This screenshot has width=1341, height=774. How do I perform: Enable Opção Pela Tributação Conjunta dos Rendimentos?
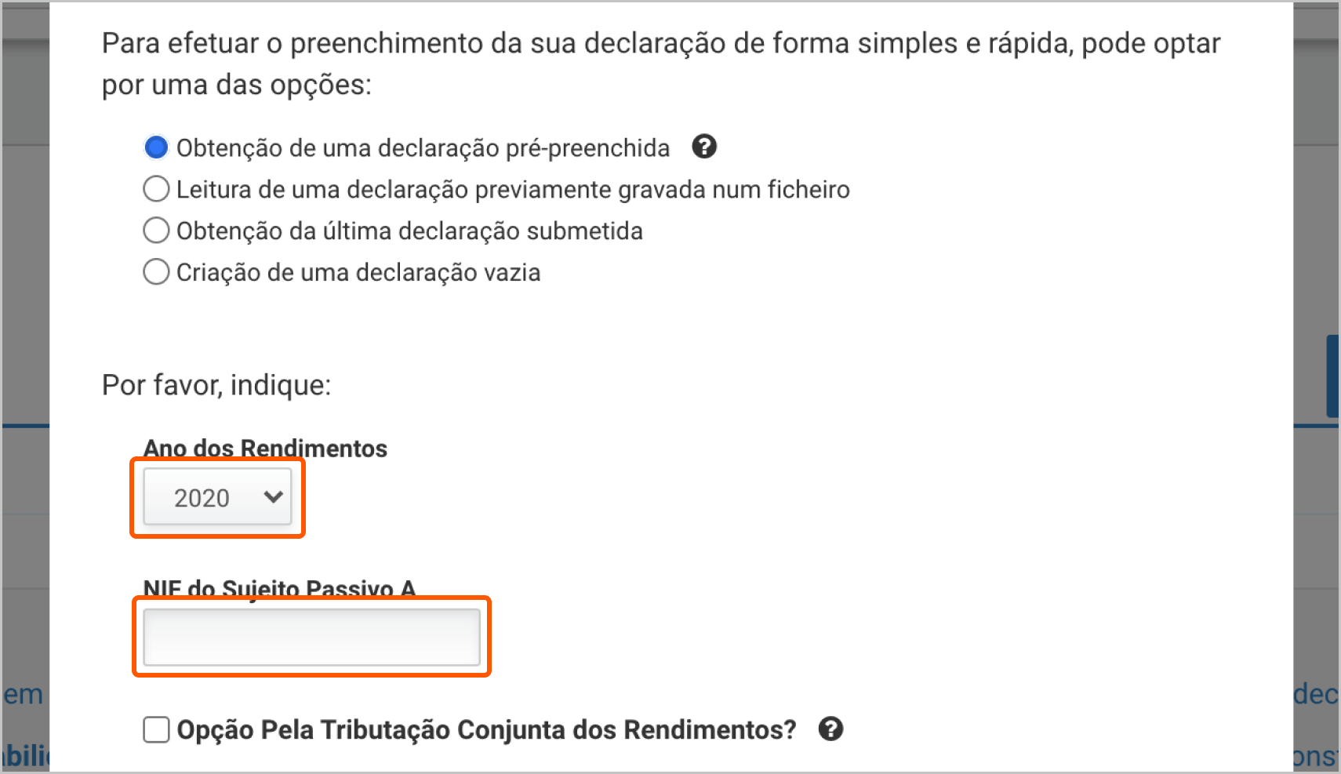click(x=156, y=729)
